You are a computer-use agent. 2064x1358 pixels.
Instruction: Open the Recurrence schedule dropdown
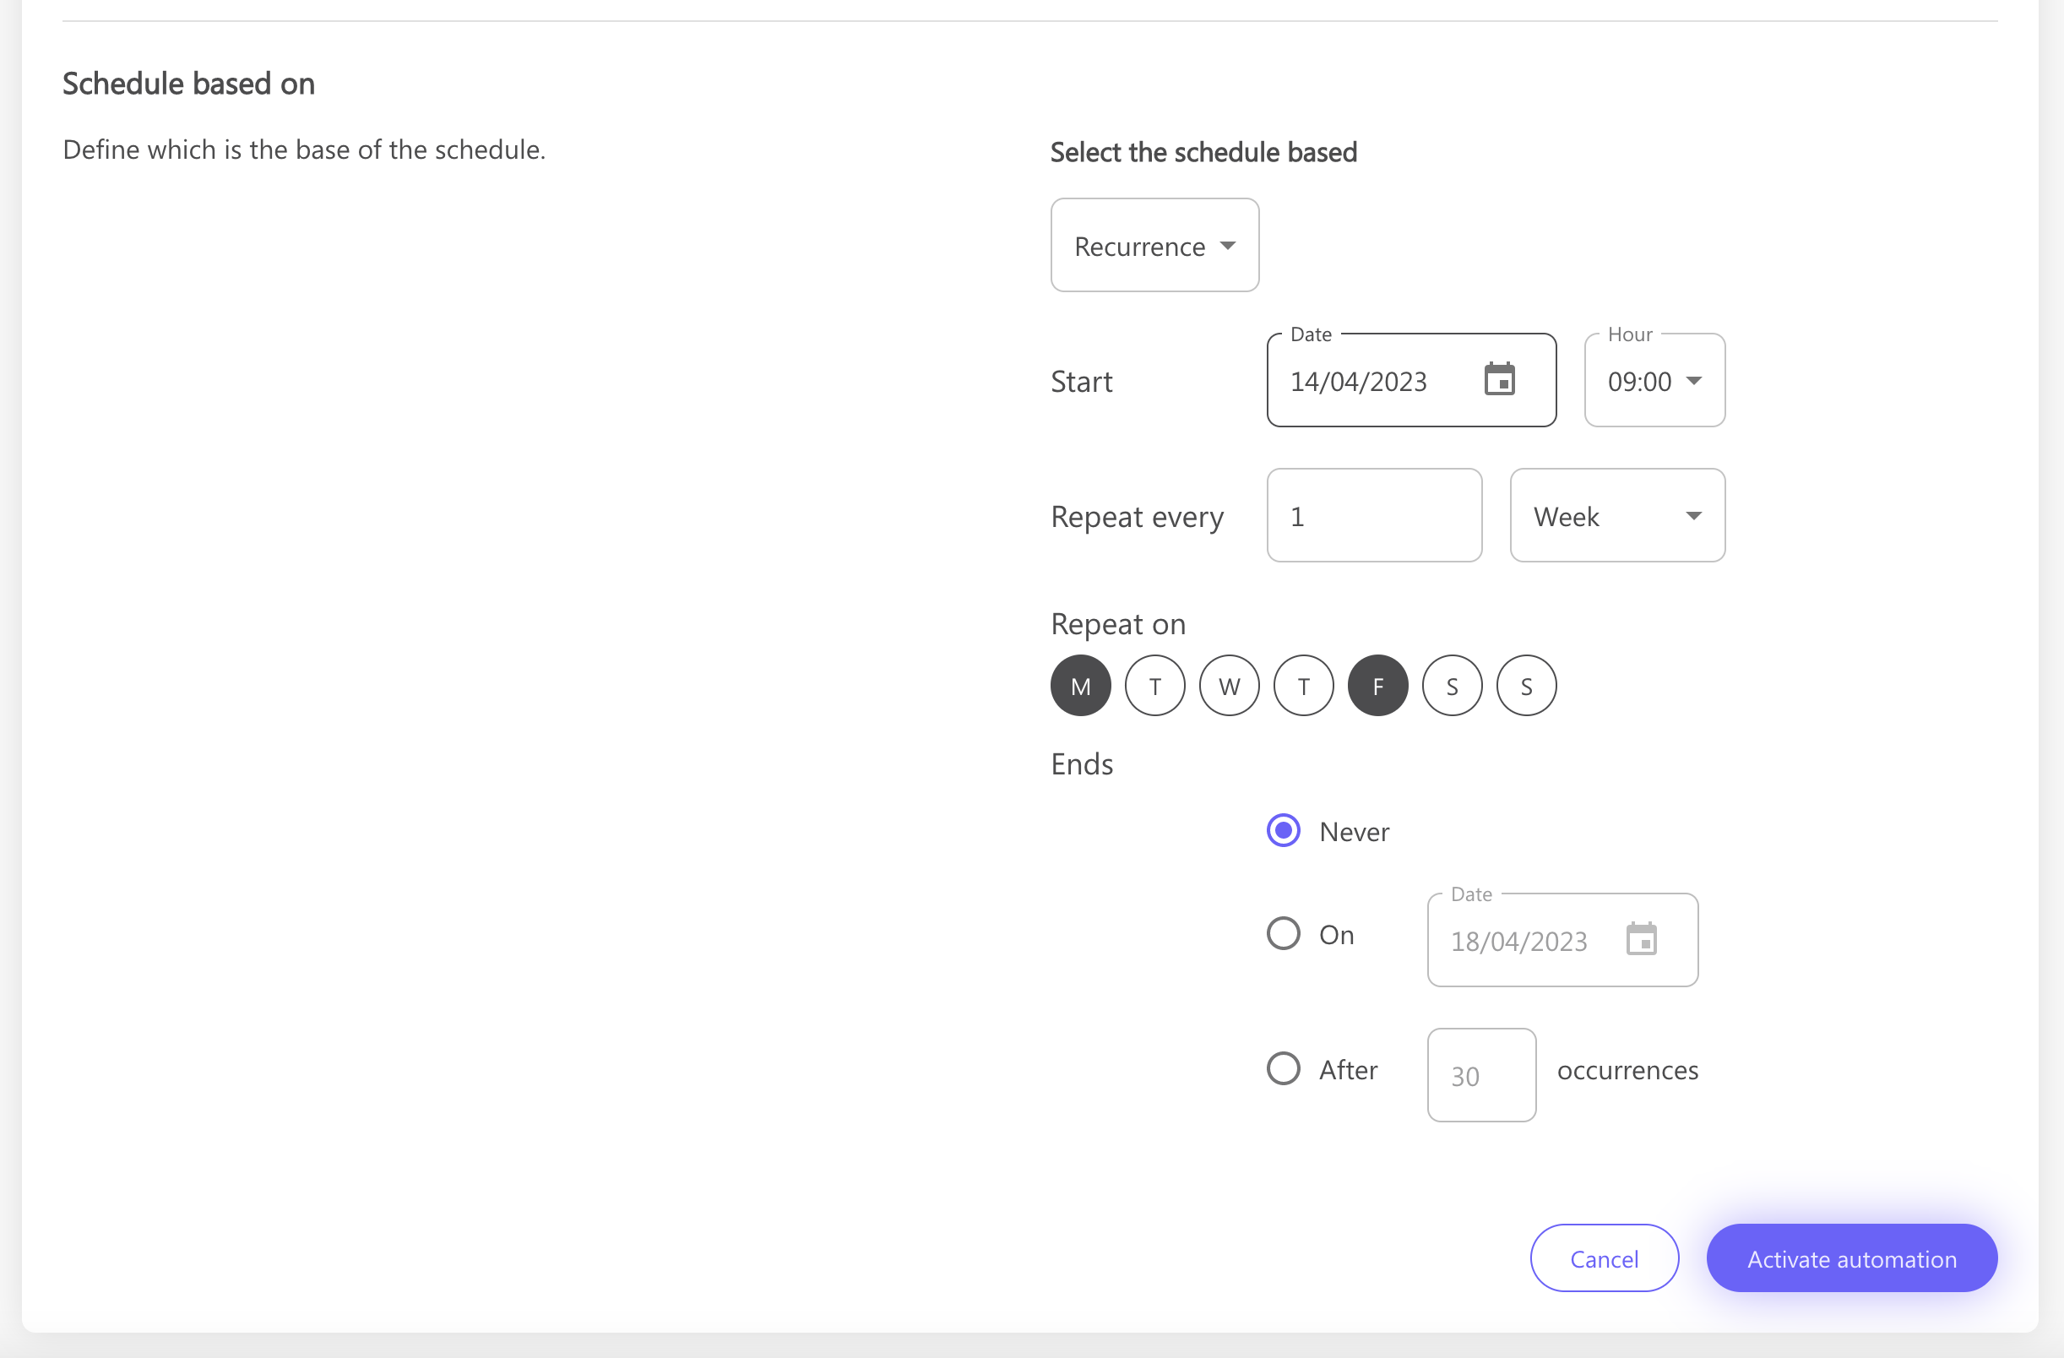[1154, 246]
